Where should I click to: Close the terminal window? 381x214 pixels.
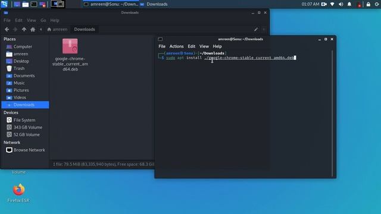pyautogui.click(x=332, y=39)
